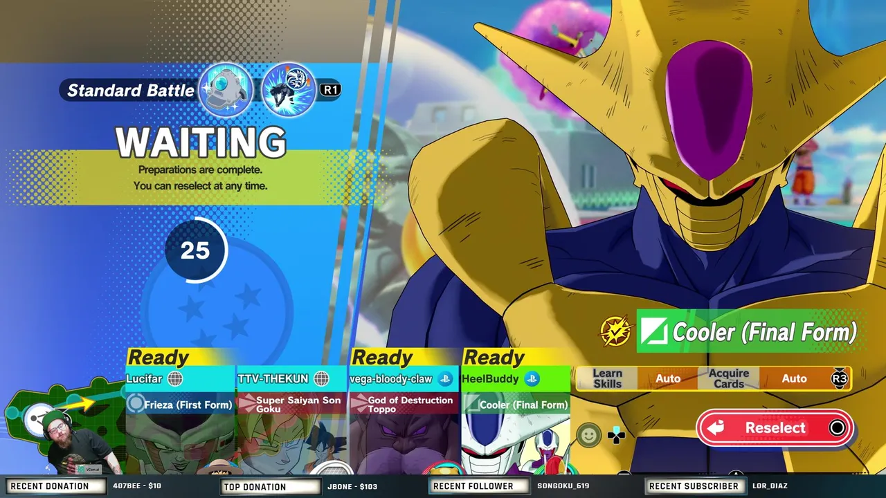Image resolution: width=886 pixels, height=498 pixels.
Task: Click PlayStation icon next to HeelBuddy
Action: click(532, 378)
